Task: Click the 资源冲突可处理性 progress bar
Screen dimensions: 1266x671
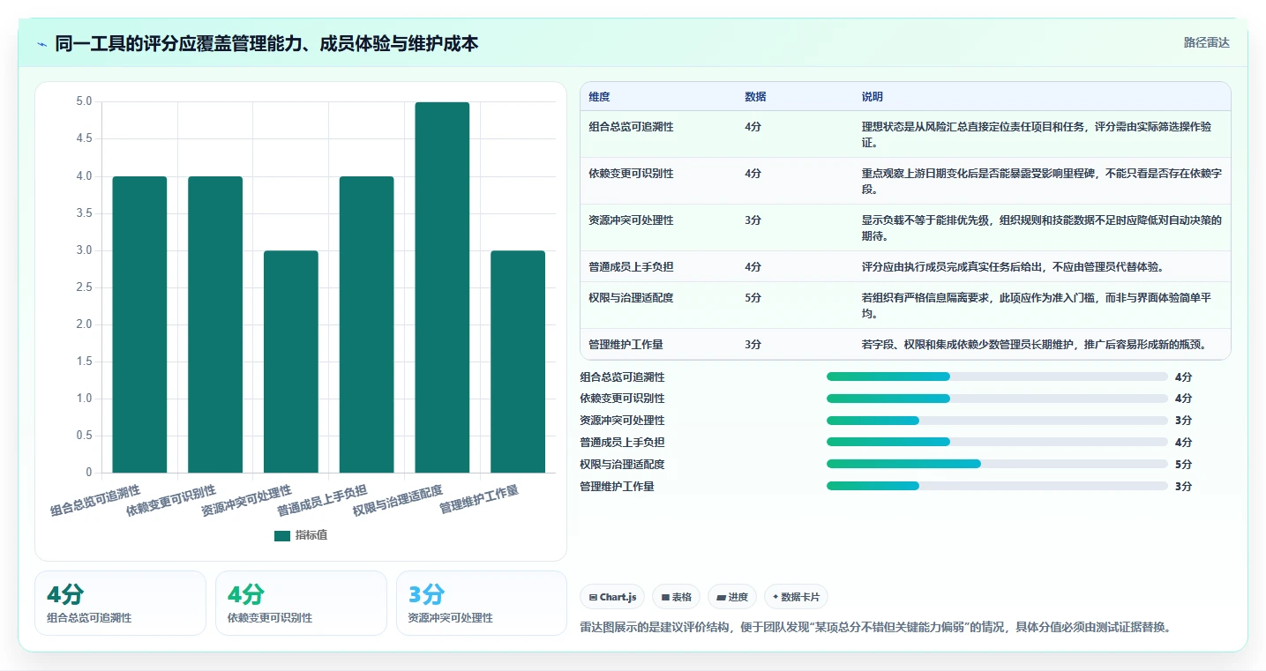Action: point(997,421)
